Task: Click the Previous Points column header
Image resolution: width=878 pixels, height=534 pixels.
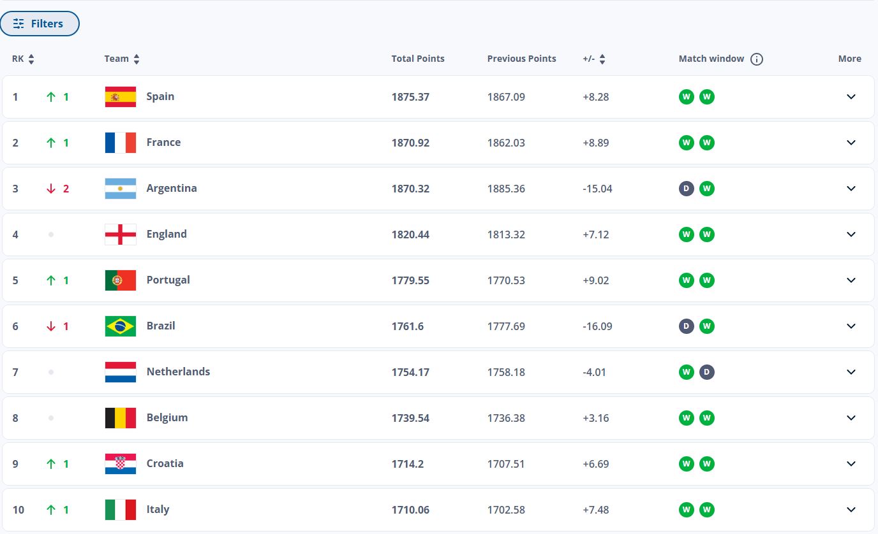Action: (x=522, y=59)
